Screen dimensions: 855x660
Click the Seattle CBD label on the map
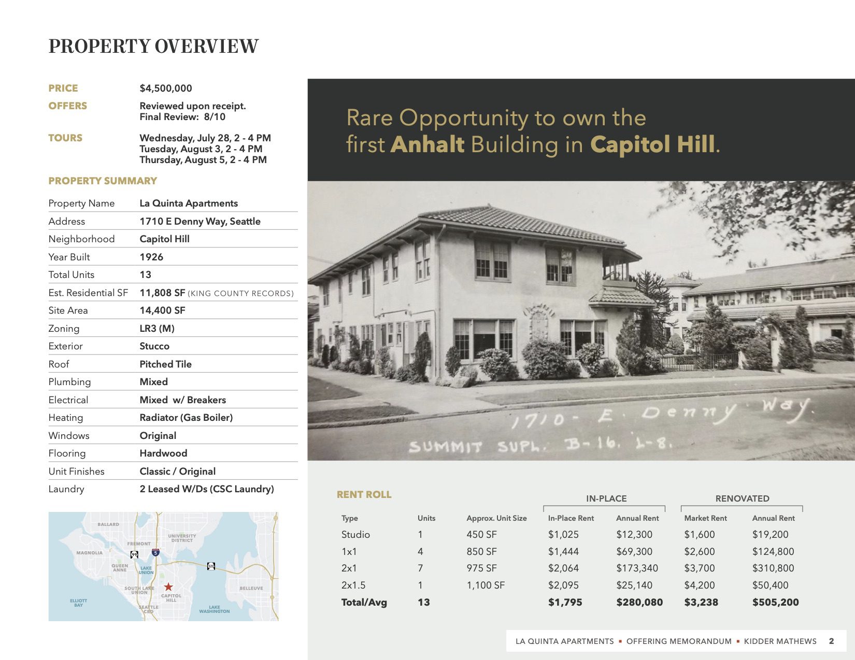click(149, 609)
